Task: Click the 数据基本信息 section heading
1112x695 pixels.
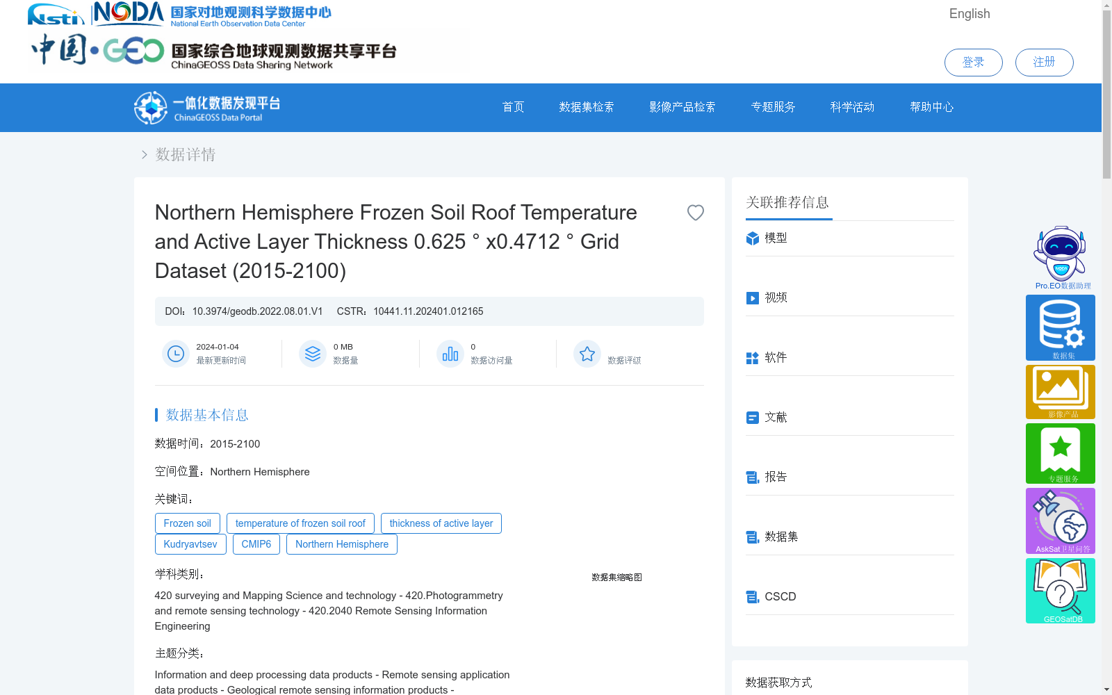Action: pos(207,415)
